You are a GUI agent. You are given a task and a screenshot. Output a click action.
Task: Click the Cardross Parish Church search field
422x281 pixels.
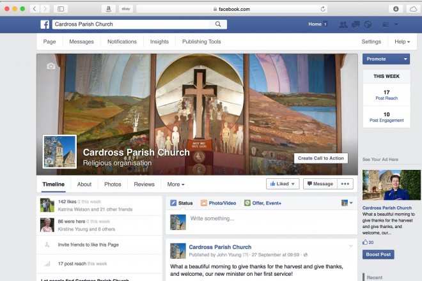click(131, 24)
